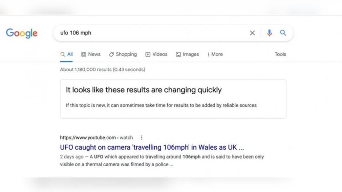Image resolution: width=342 pixels, height=192 pixels.
Task: Click the 'About 1,180,000 results' stats text
Action: pos(102,70)
